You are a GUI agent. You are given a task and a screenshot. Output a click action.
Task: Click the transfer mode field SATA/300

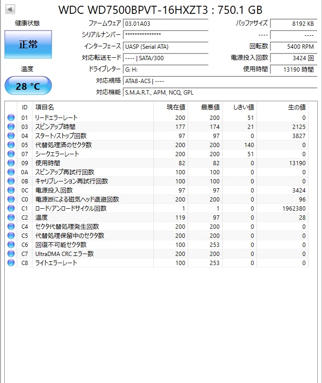point(165,58)
